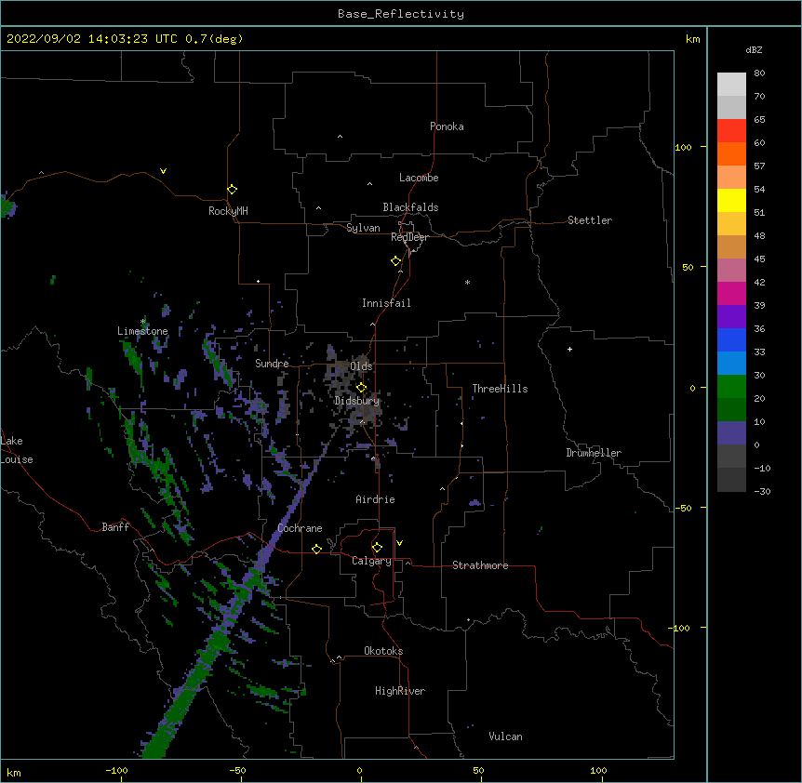Image resolution: width=802 pixels, height=783 pixels.
Task: Click the Vulcan label
Action: (x=505, y=737)
